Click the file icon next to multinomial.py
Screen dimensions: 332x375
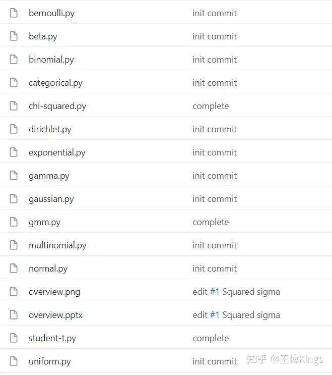(14, 245)
